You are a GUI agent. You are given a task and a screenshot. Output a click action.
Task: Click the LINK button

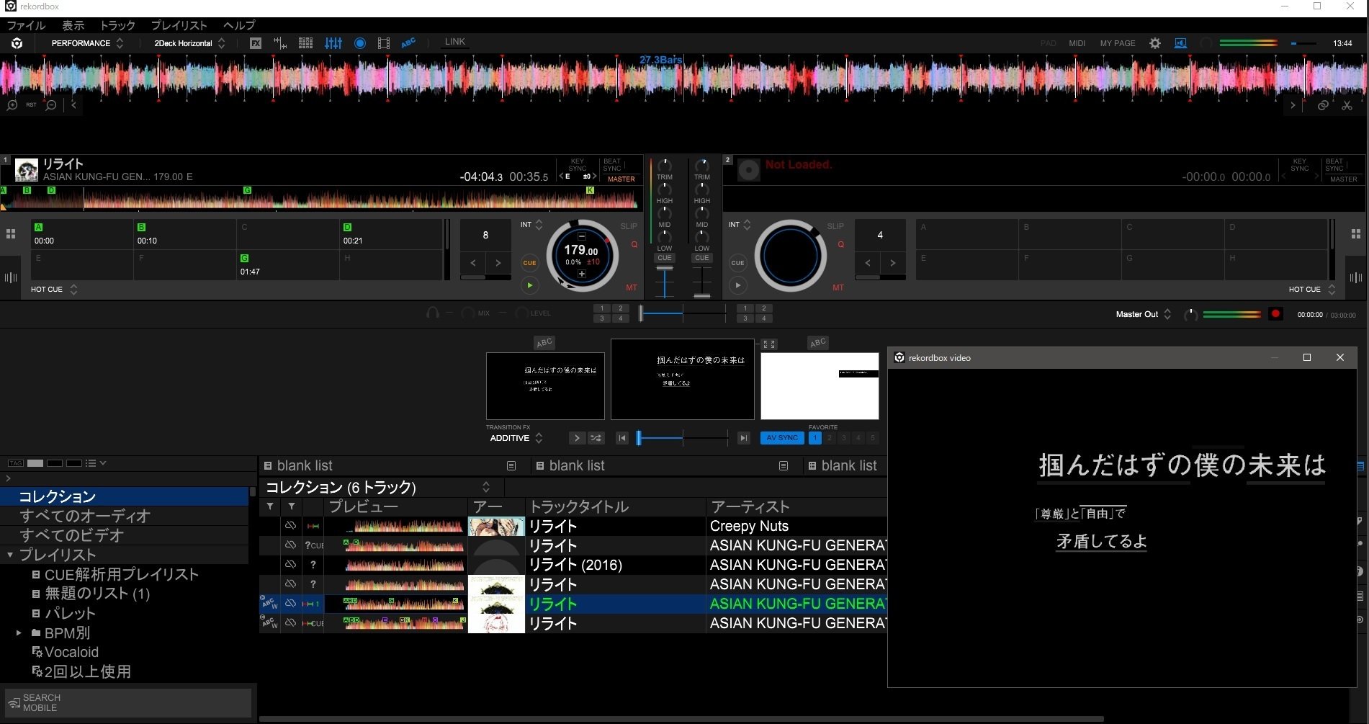(455, 42)
